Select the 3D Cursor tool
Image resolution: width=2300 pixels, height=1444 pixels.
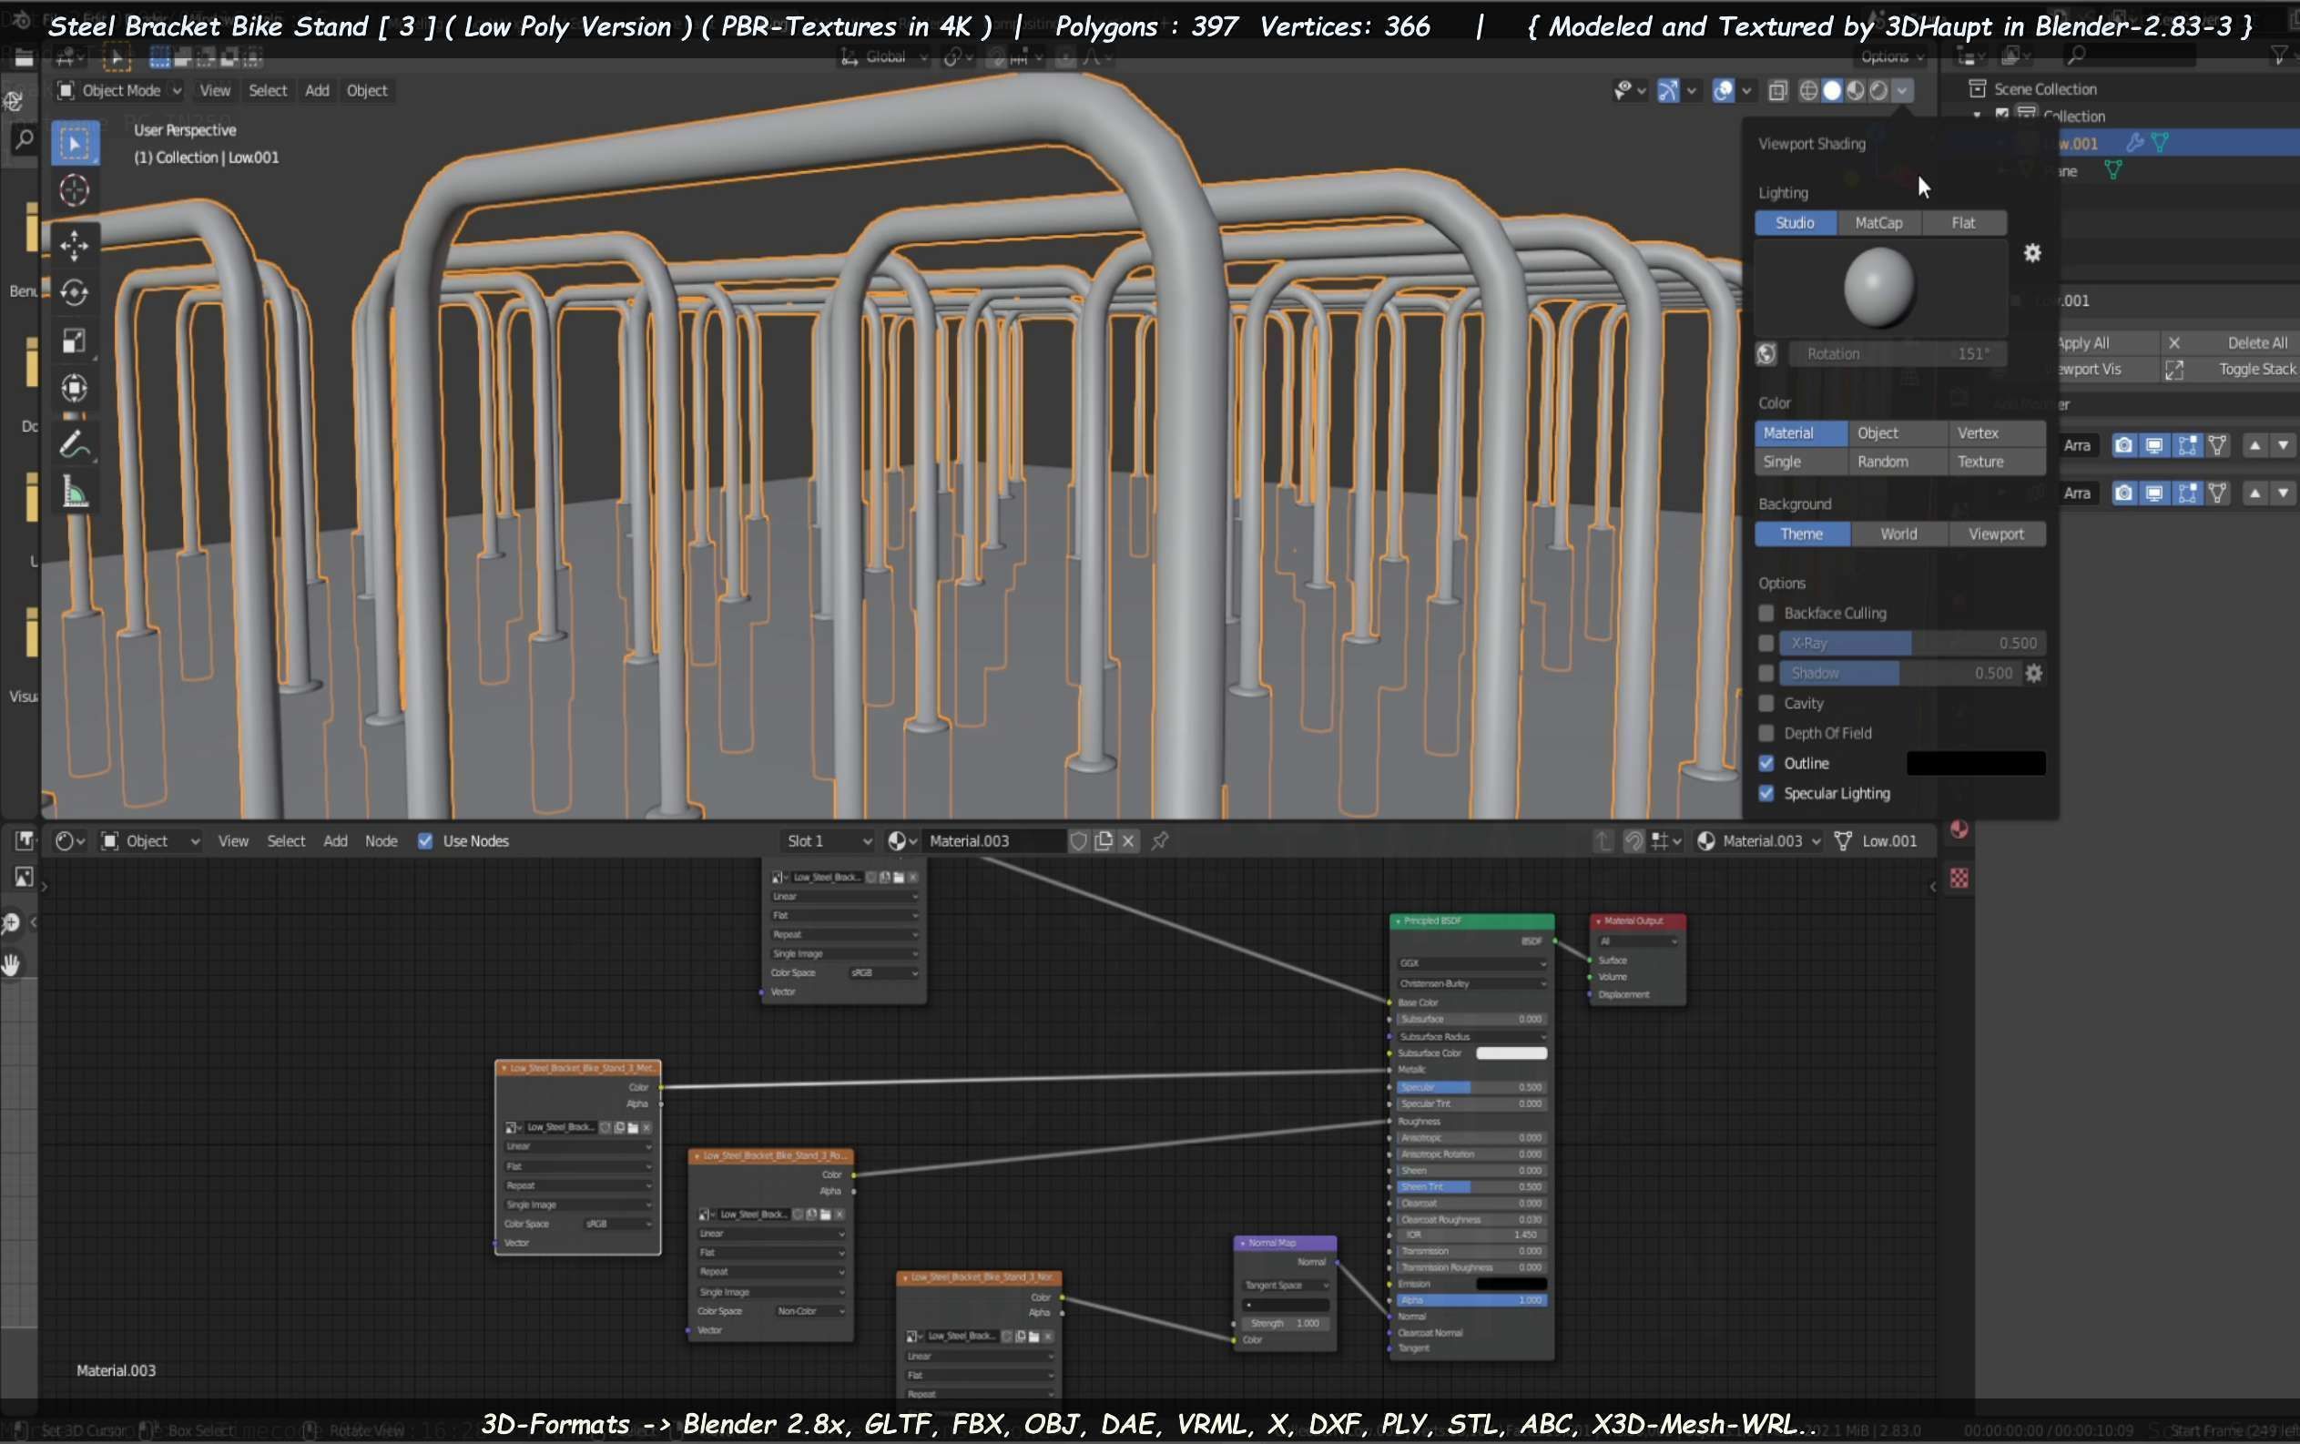74,190
